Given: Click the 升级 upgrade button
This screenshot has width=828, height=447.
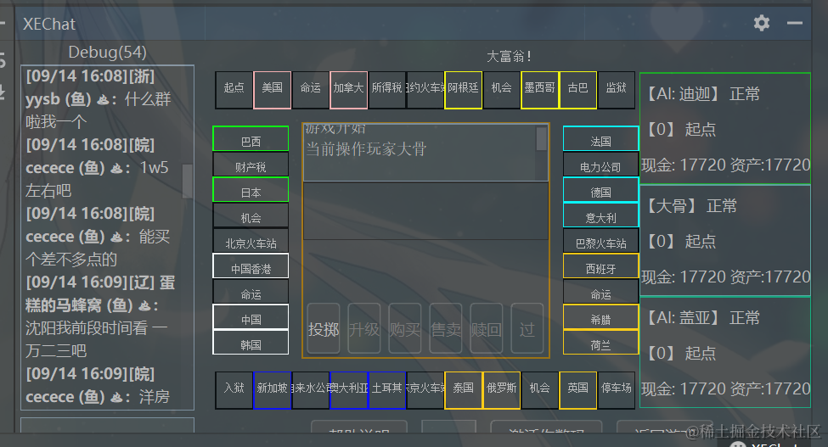Looking at the screenshot, I should (363, 329).
